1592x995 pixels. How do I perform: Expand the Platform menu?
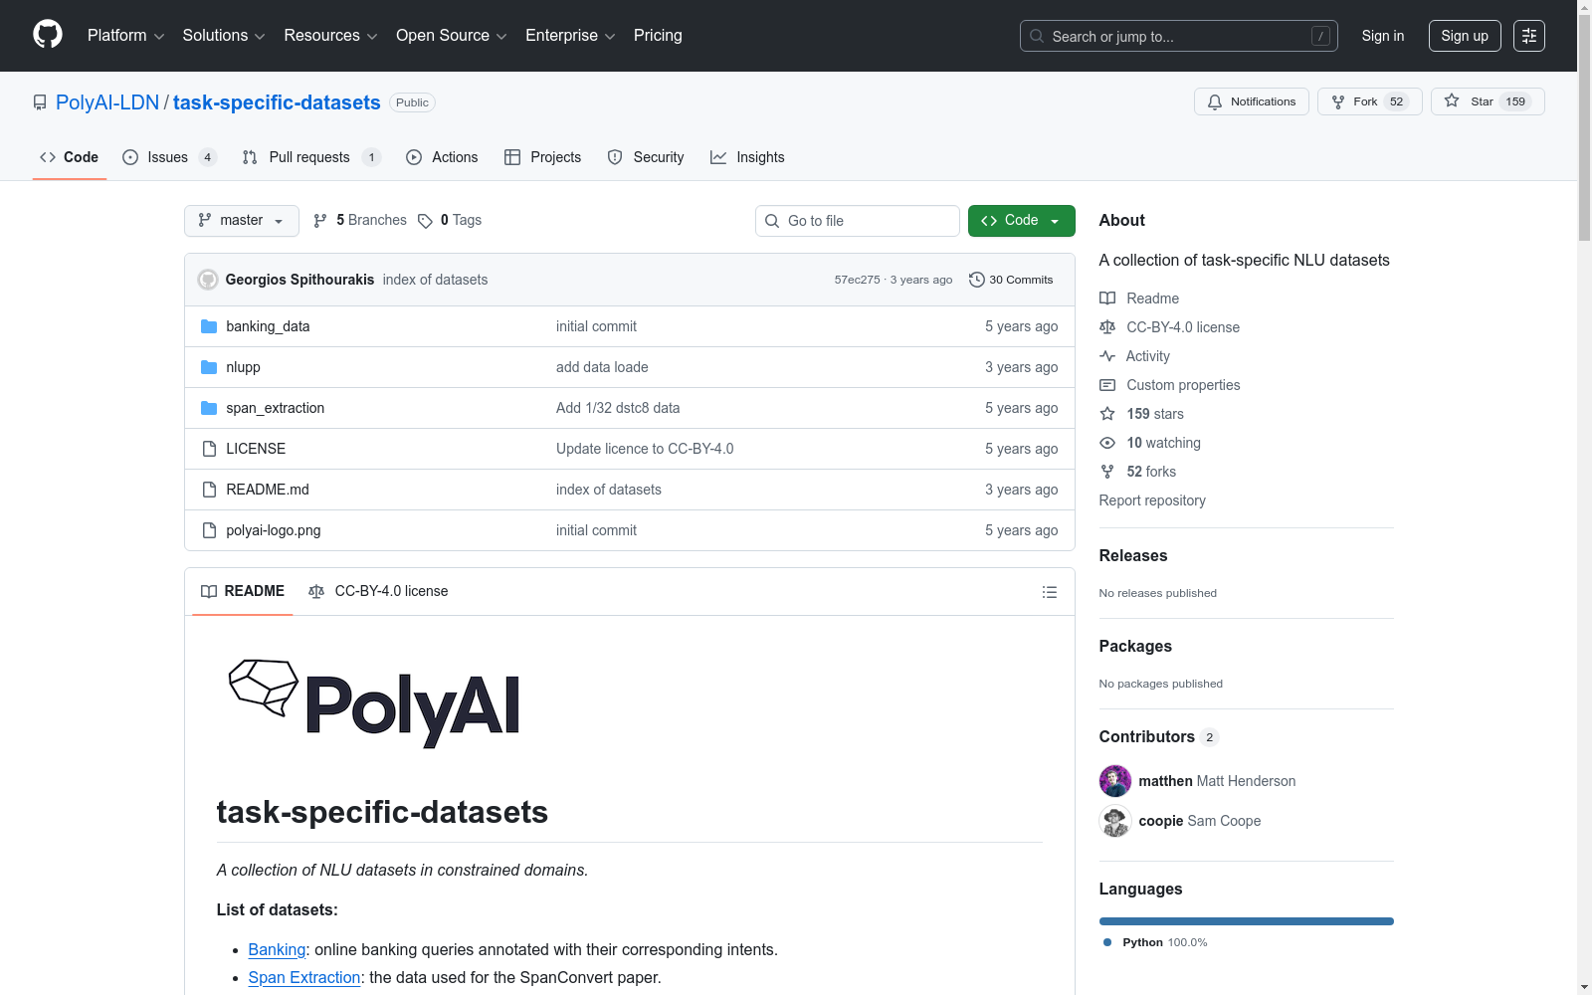[125, 36]
